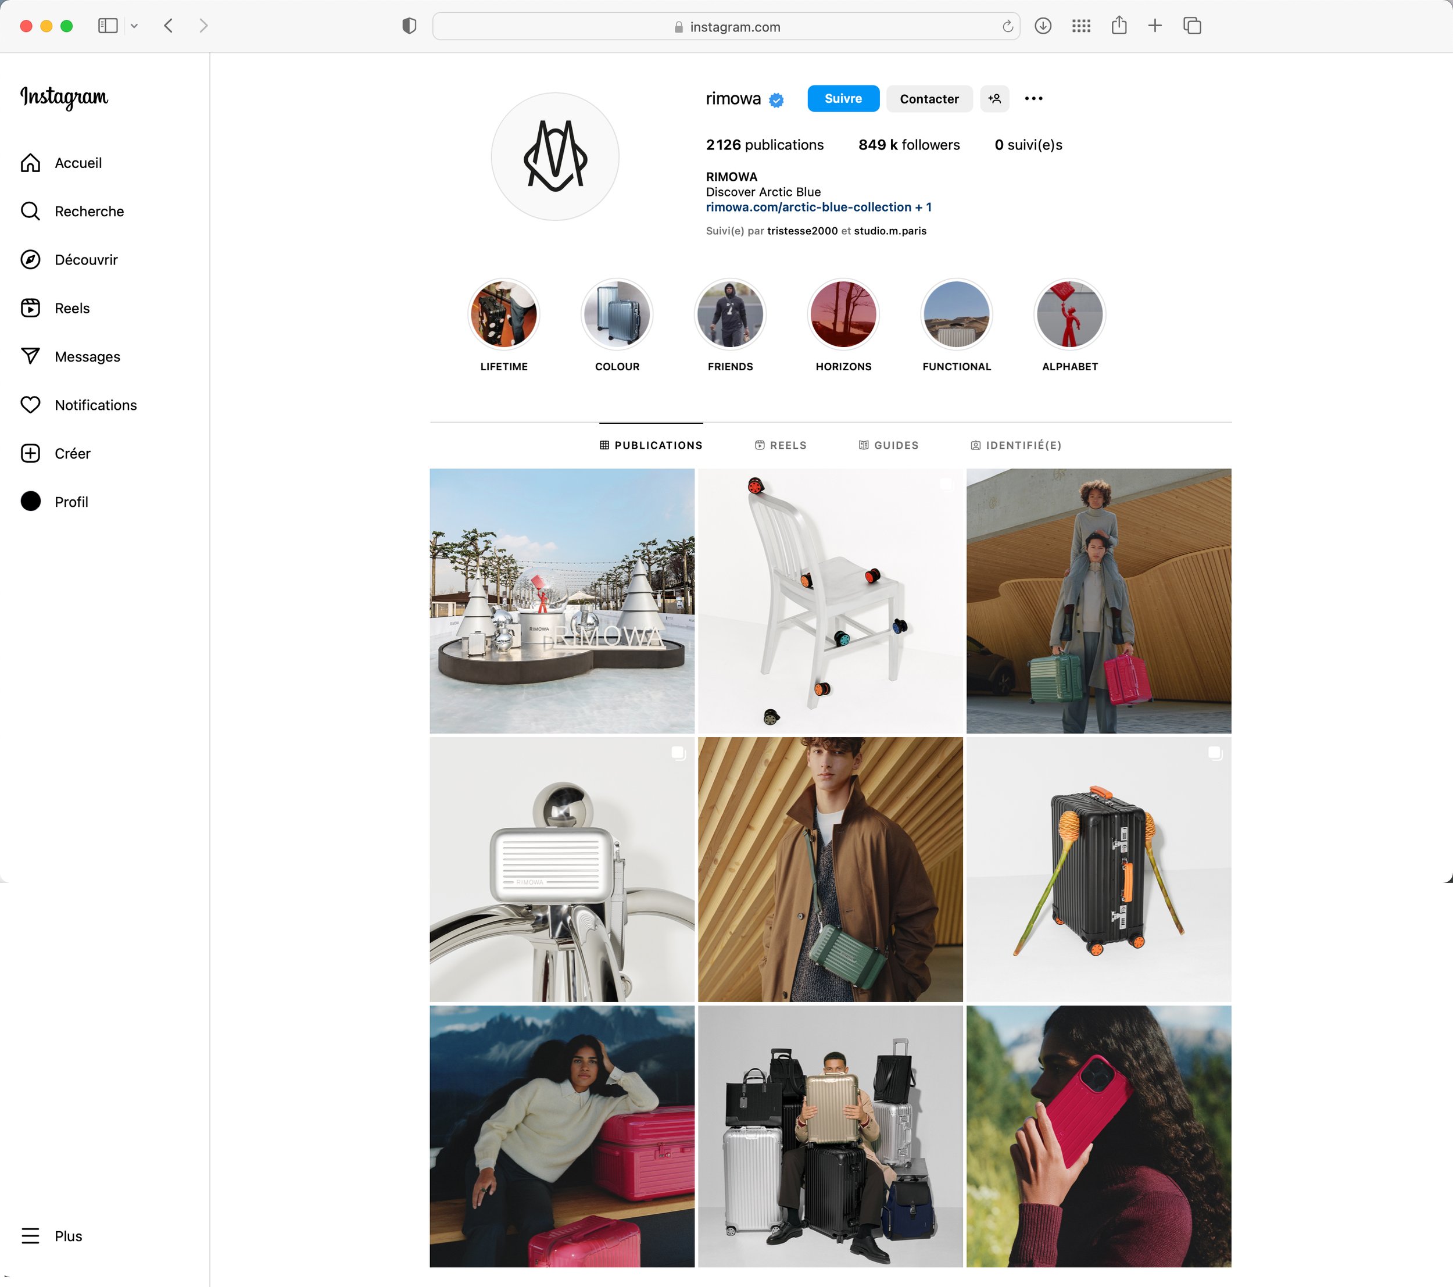Screen dimensions: 1453x1287
Task: Switch to the Guides tab
Action: click(x=889, y=445)
